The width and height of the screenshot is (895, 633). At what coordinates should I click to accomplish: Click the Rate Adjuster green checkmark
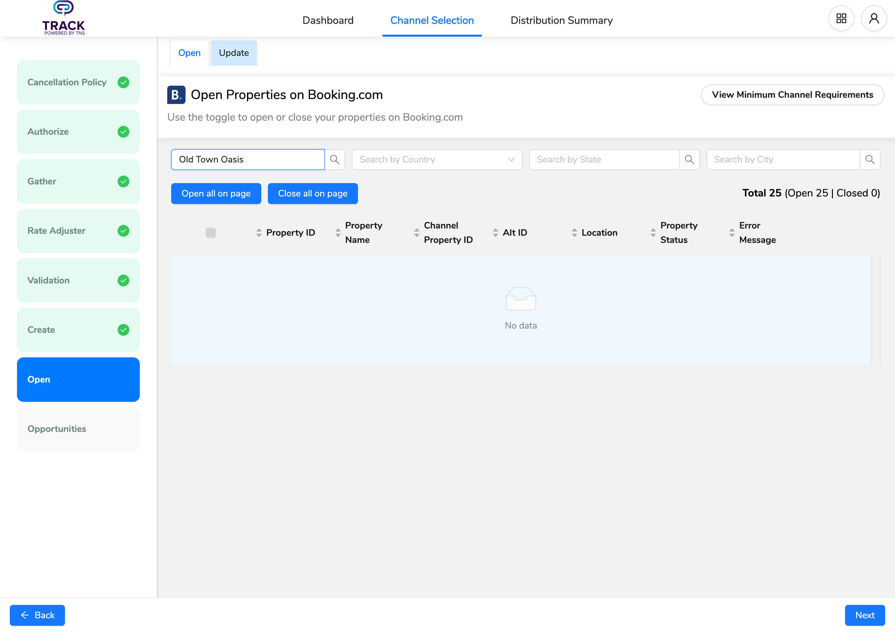(123, 231)
